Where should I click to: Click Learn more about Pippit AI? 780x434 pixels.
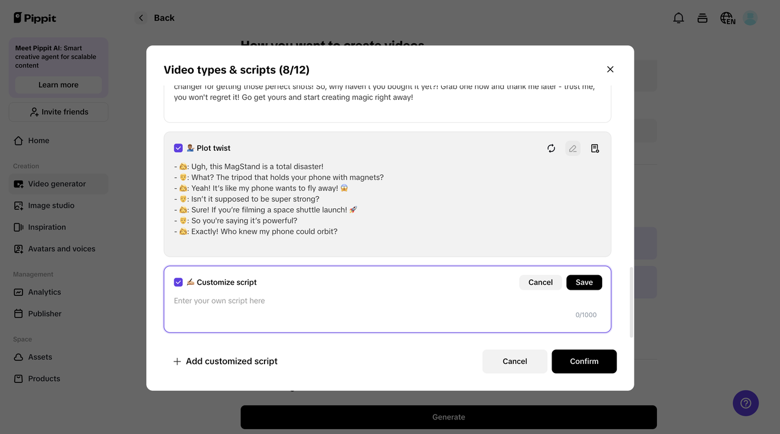click(x=58, y=85)
